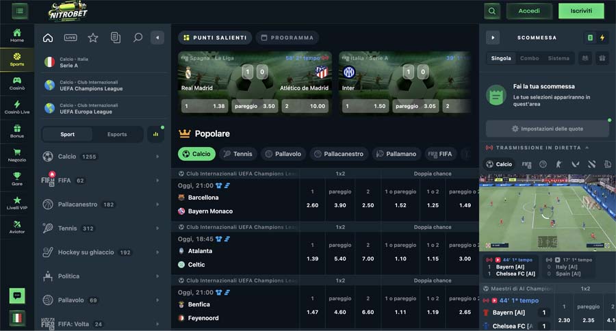Open live stream video thumbnail

click(548, 212)
